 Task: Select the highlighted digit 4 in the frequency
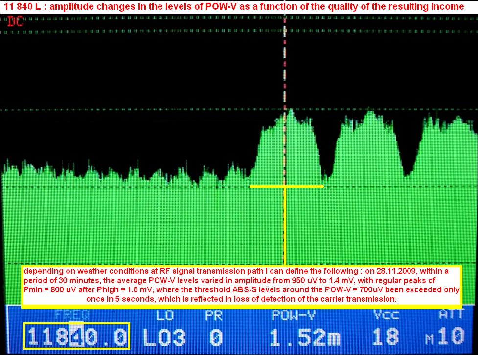(x=76, y=337)
